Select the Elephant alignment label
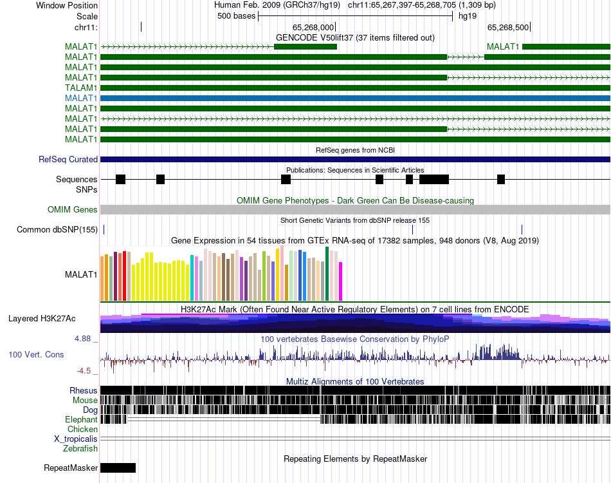 pyautogui.click(x=81, y=419)
